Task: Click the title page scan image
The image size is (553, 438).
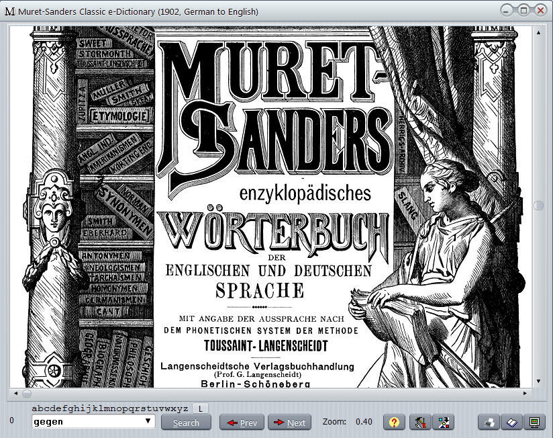Action: (271, 207)
